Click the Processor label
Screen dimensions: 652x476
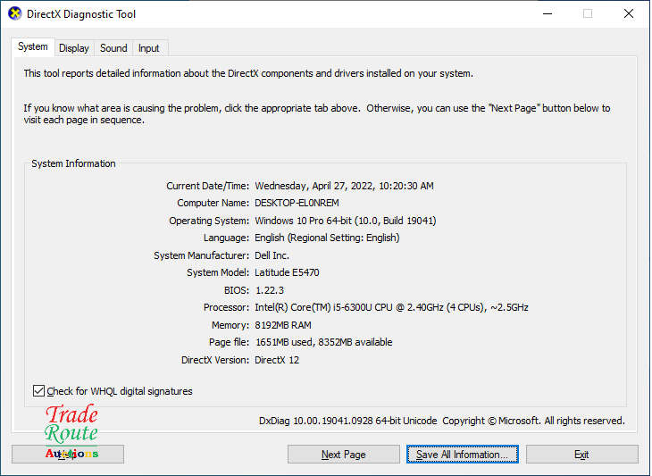[226, 307]
